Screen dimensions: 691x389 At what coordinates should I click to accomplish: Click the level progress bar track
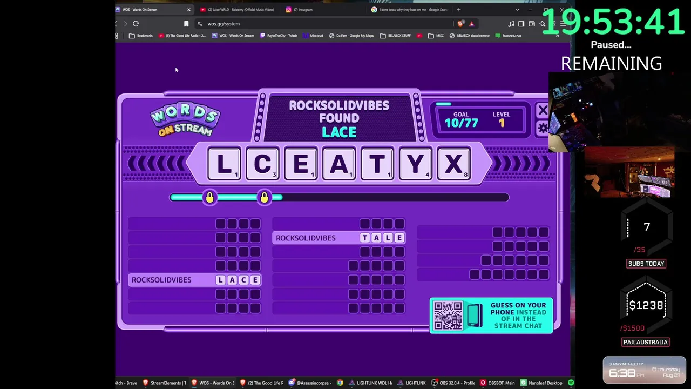pyautogui.click(x=339, y=198)
